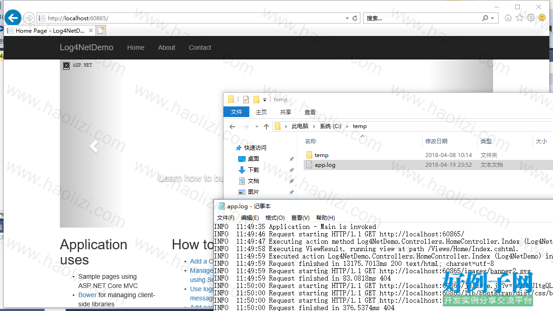Refresh the page in the address bar
Viewport: 553px width, 311px height.
click(x=355, y=18)
